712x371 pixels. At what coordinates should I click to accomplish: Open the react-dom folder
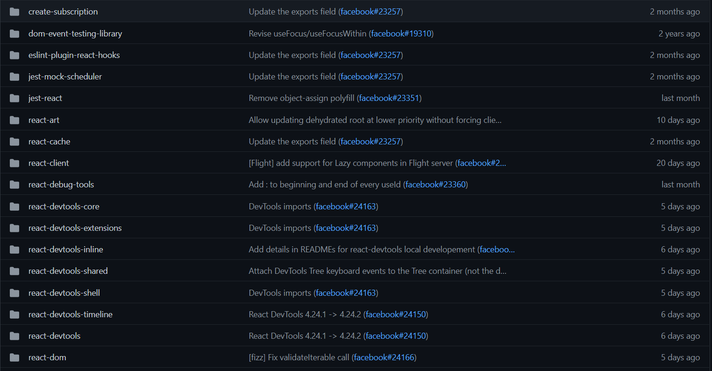pyautogui.click(x=47, y=357)
